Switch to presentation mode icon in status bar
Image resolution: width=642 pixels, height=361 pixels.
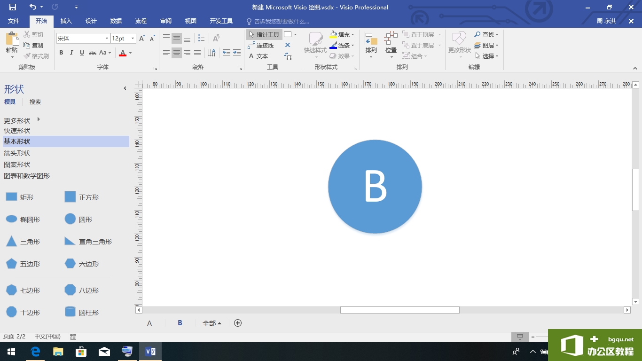click(520, 337)
